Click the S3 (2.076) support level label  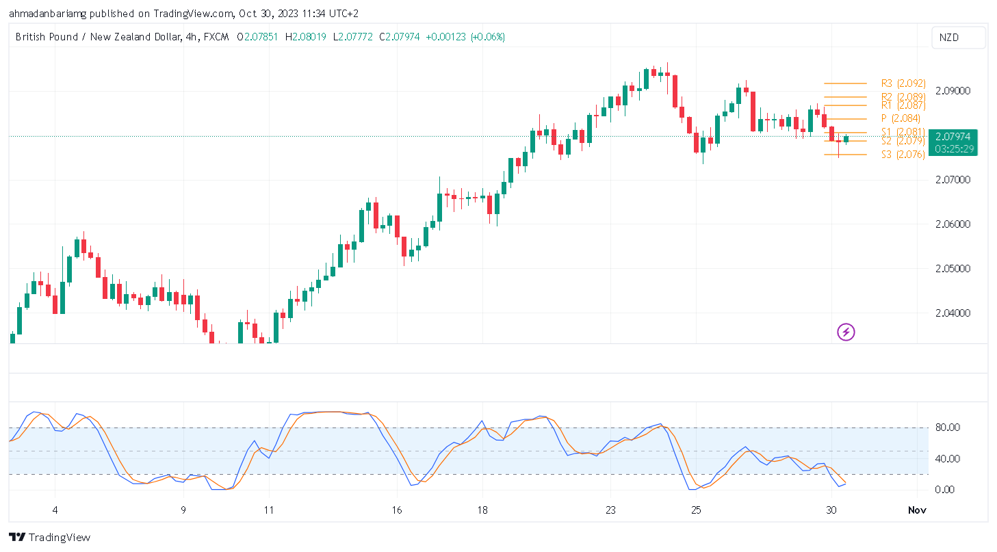903,155
